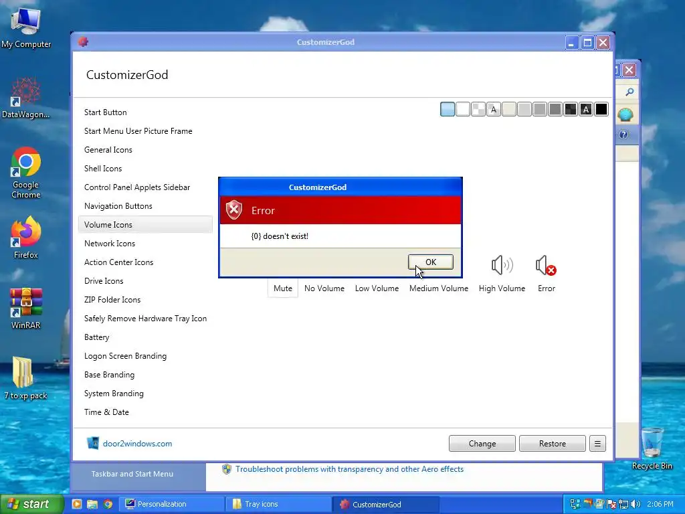The image size is (685, 514).
Task: Select the Low Volume icon label
Action: coord(377,288)
